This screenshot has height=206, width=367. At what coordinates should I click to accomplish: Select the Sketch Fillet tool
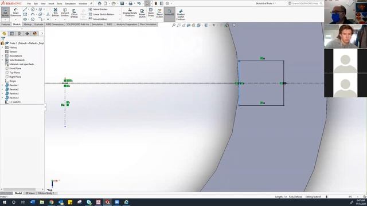coord(40,19)
